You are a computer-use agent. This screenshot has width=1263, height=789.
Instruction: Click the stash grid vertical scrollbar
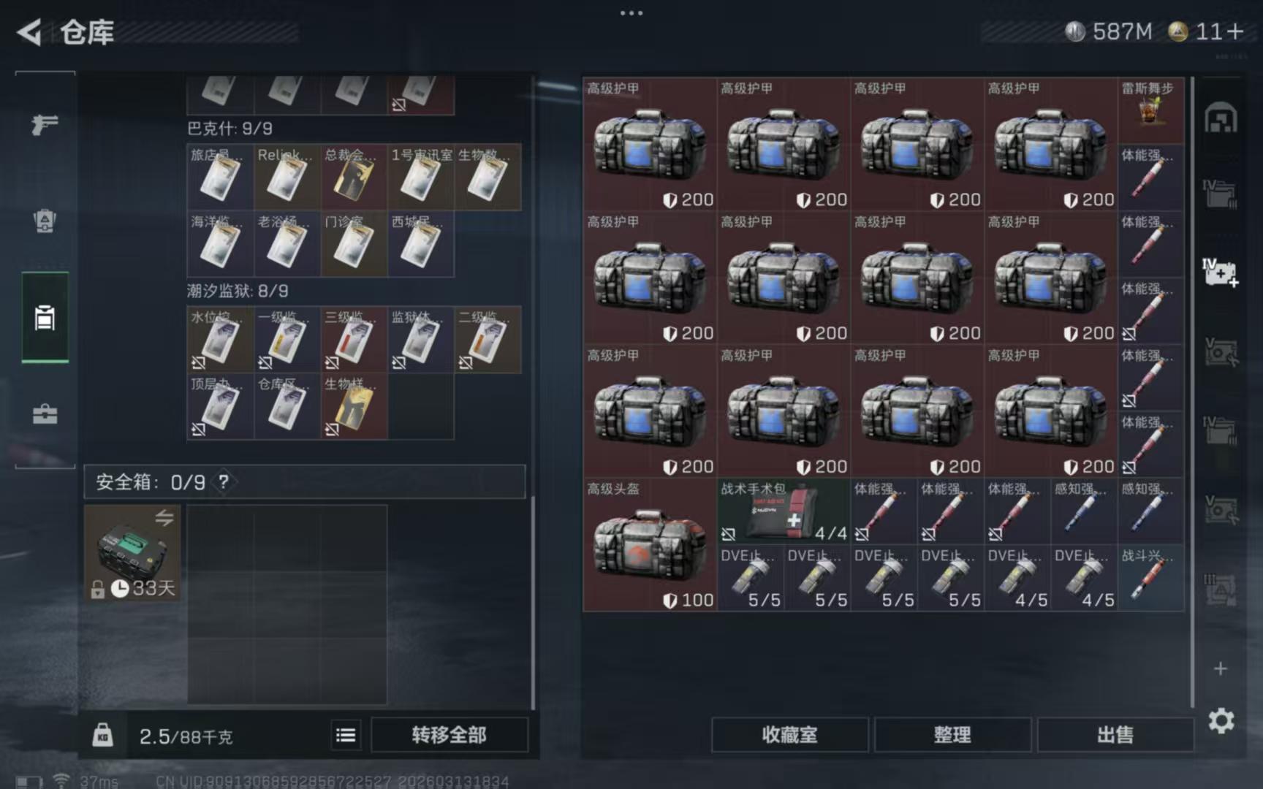coord(1192,391)
